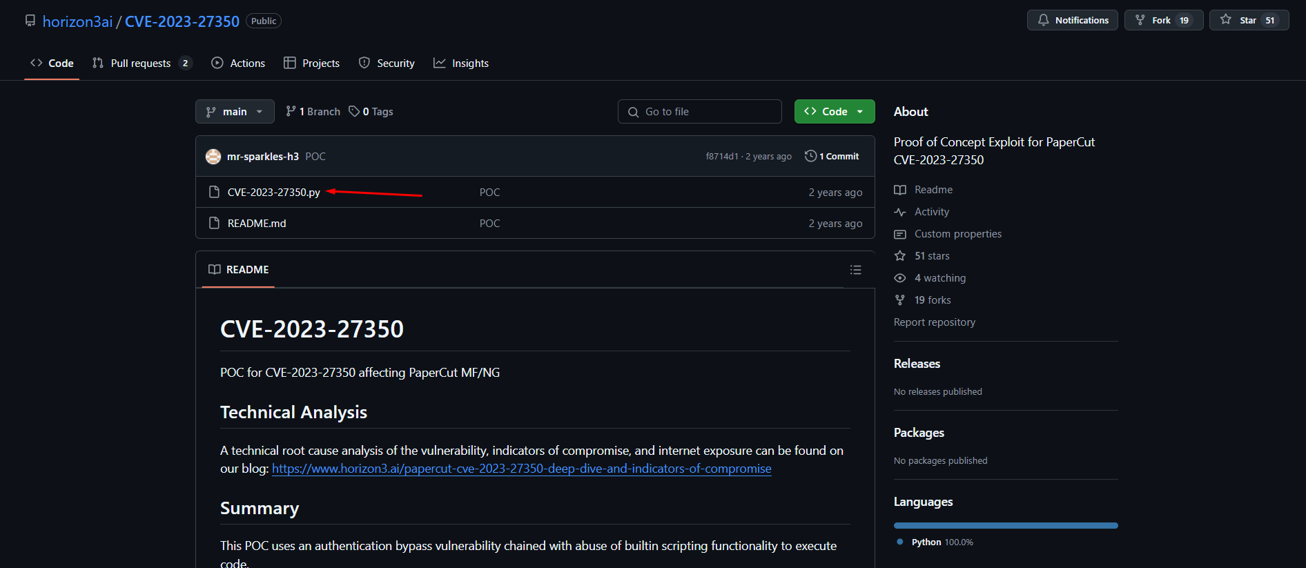The height and width of the screenshot is (568, 1306).
Task: Click the mr-sparkles-h3 avatar image
Action: (213, 157)
